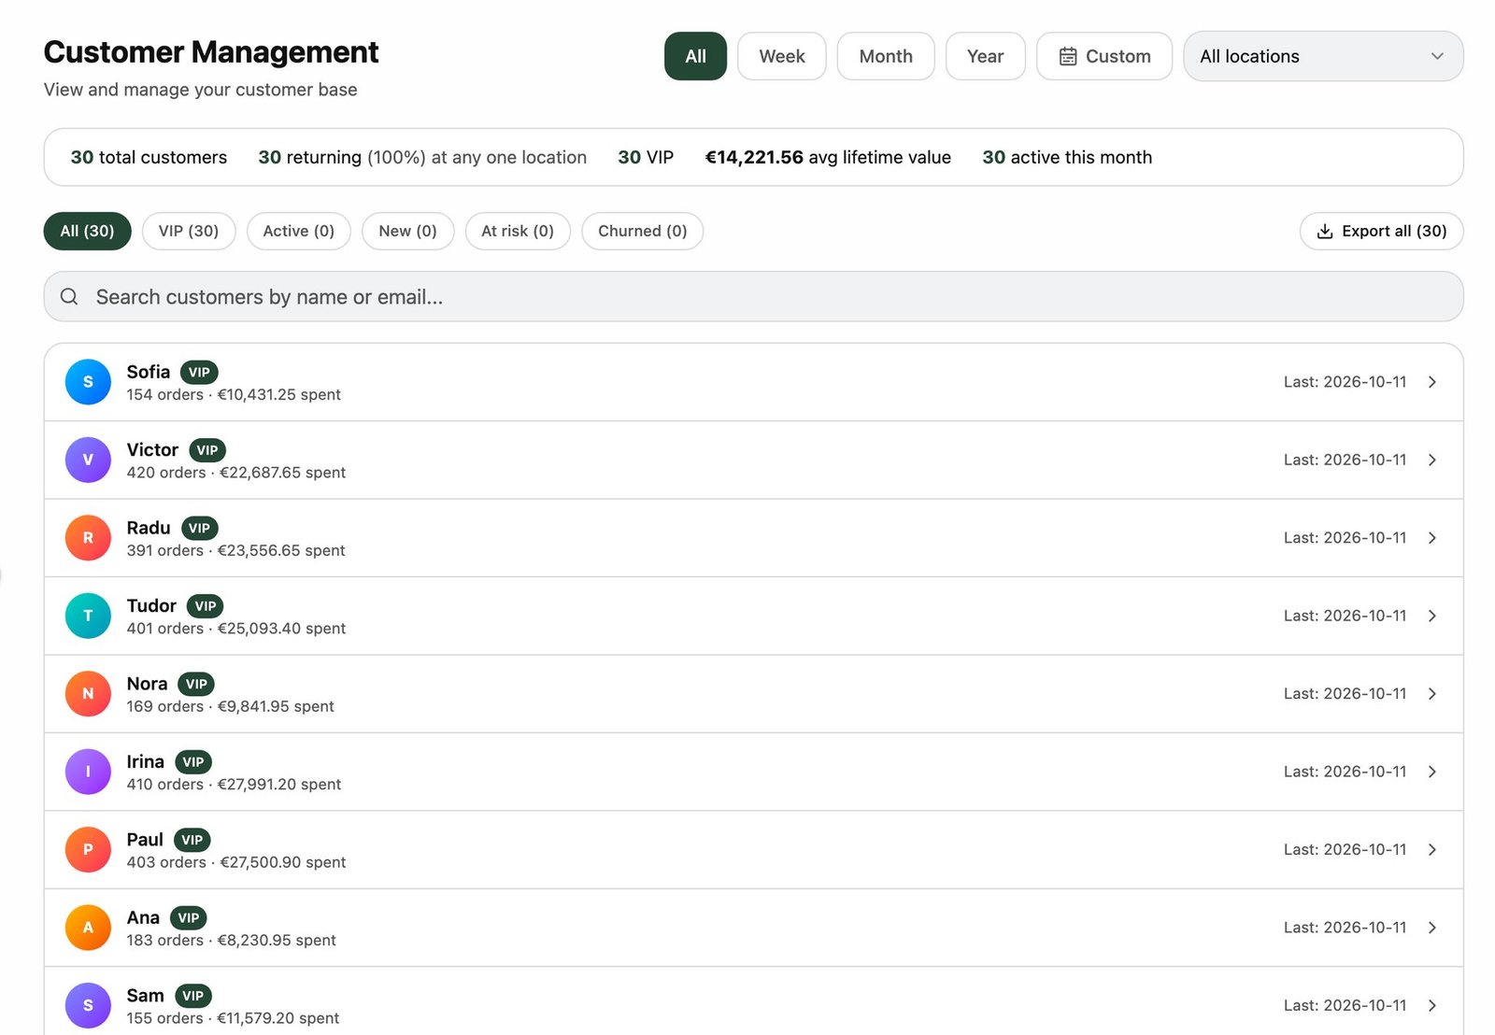Screen dimensions: 1495x1035
Task: Expand Sofia's row chevron
Action: point(1432,382)
